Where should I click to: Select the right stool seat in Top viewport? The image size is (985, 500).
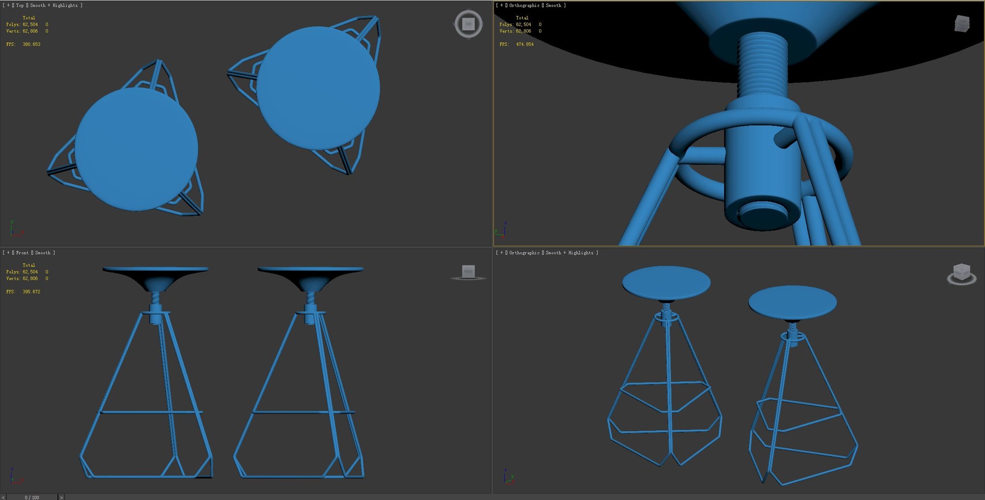tap(318, 88)
